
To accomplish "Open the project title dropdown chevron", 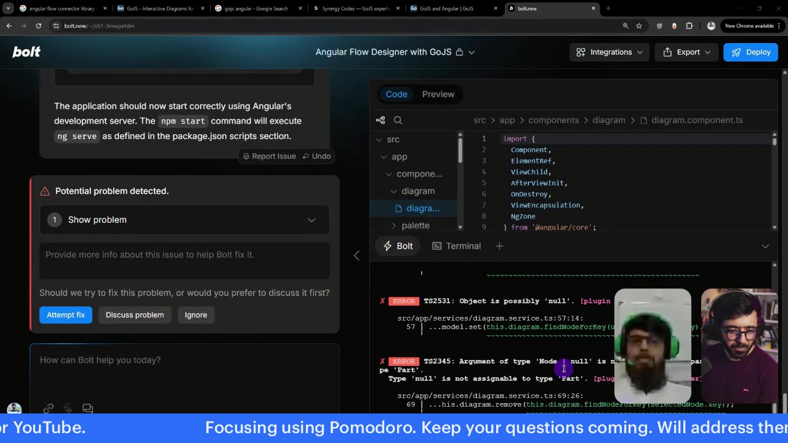I will pyautogui.click(x=472, y=52).
